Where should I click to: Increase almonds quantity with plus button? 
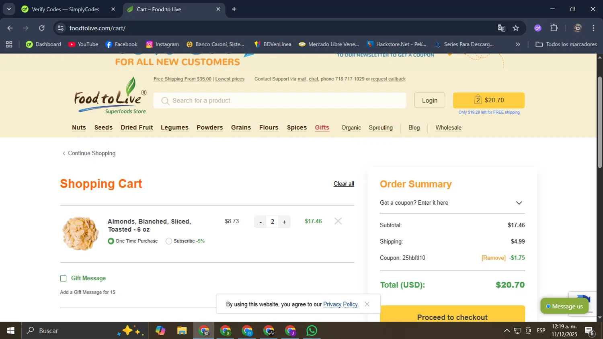tap(284, 222)
